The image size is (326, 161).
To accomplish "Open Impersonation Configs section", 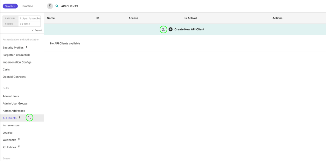I will point(17,62).
